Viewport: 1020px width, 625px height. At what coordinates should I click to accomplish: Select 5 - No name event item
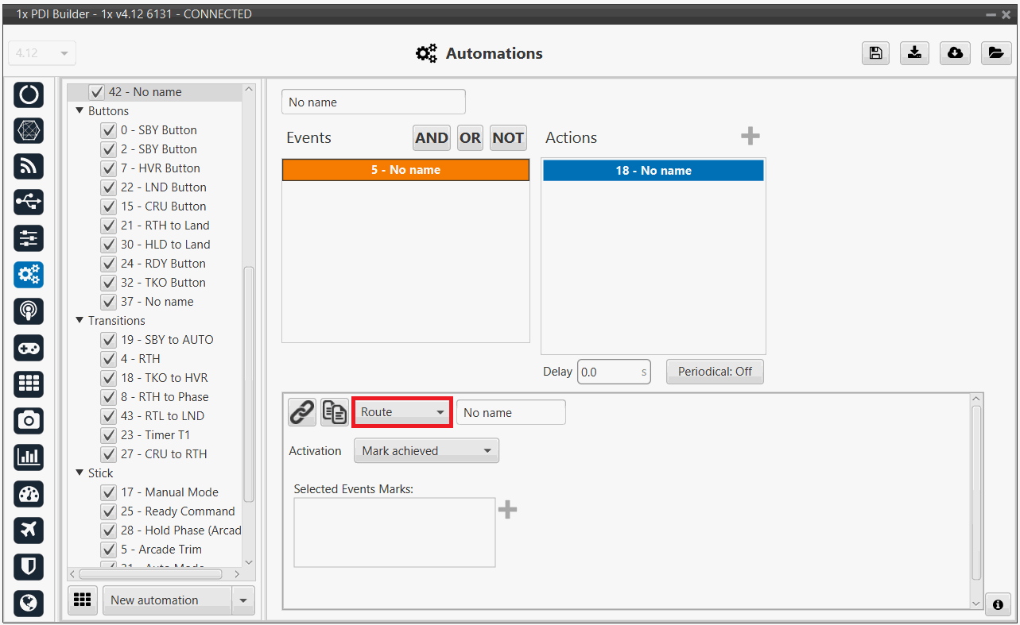pos(405,170)
